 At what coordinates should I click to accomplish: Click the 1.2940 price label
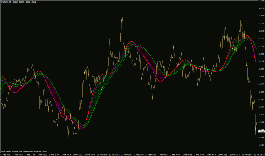(262, 16)
